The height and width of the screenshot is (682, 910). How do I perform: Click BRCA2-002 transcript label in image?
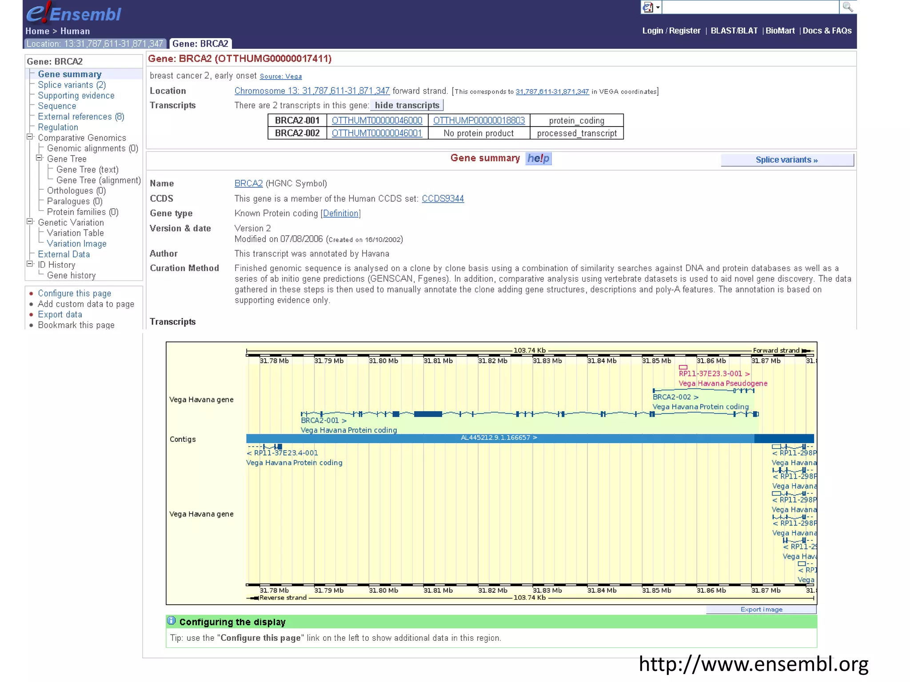[675, 397]
